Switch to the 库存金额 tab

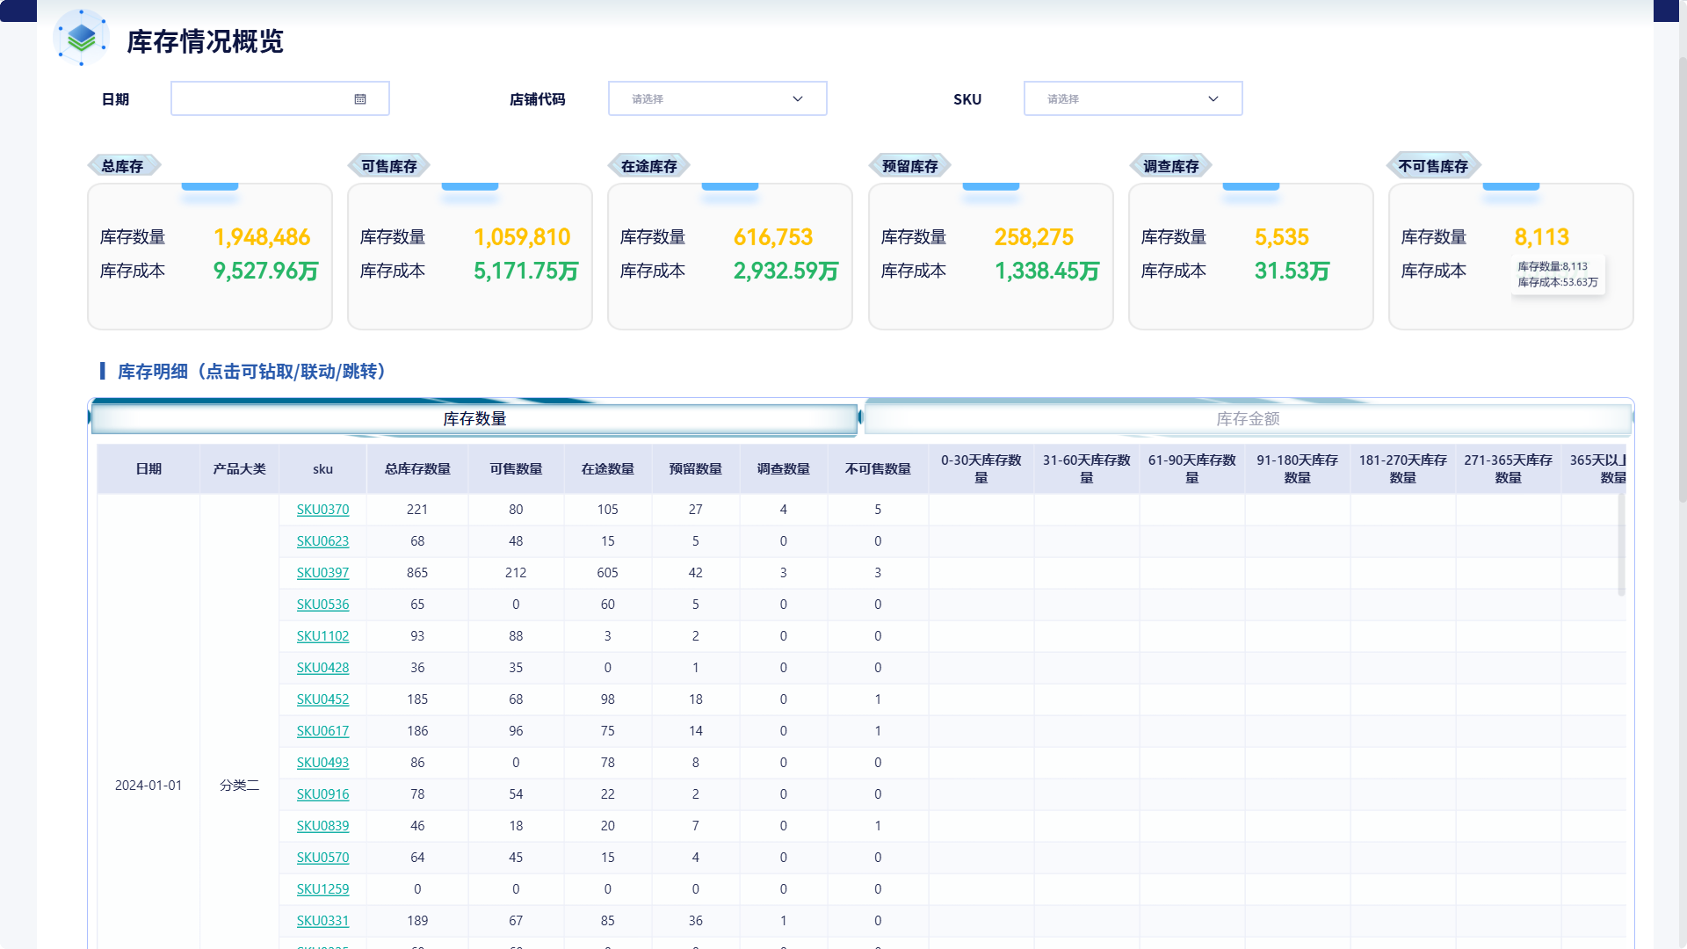click(x=1248, y=419)
